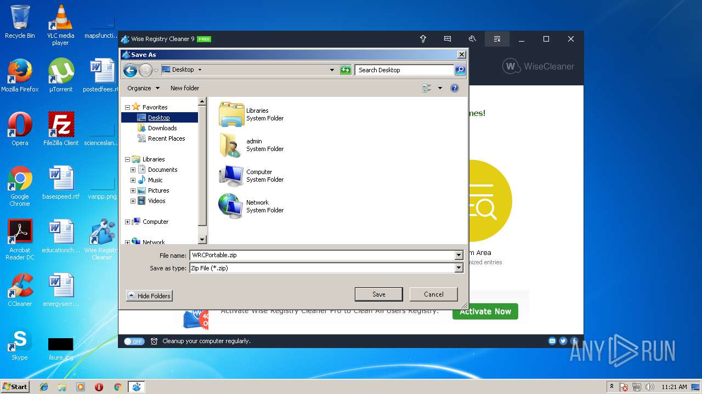The height and width of the screenshot is (394, 702).
Task: Open the CCleaner desktop shortcut
Action: click(x=20, y=290)
